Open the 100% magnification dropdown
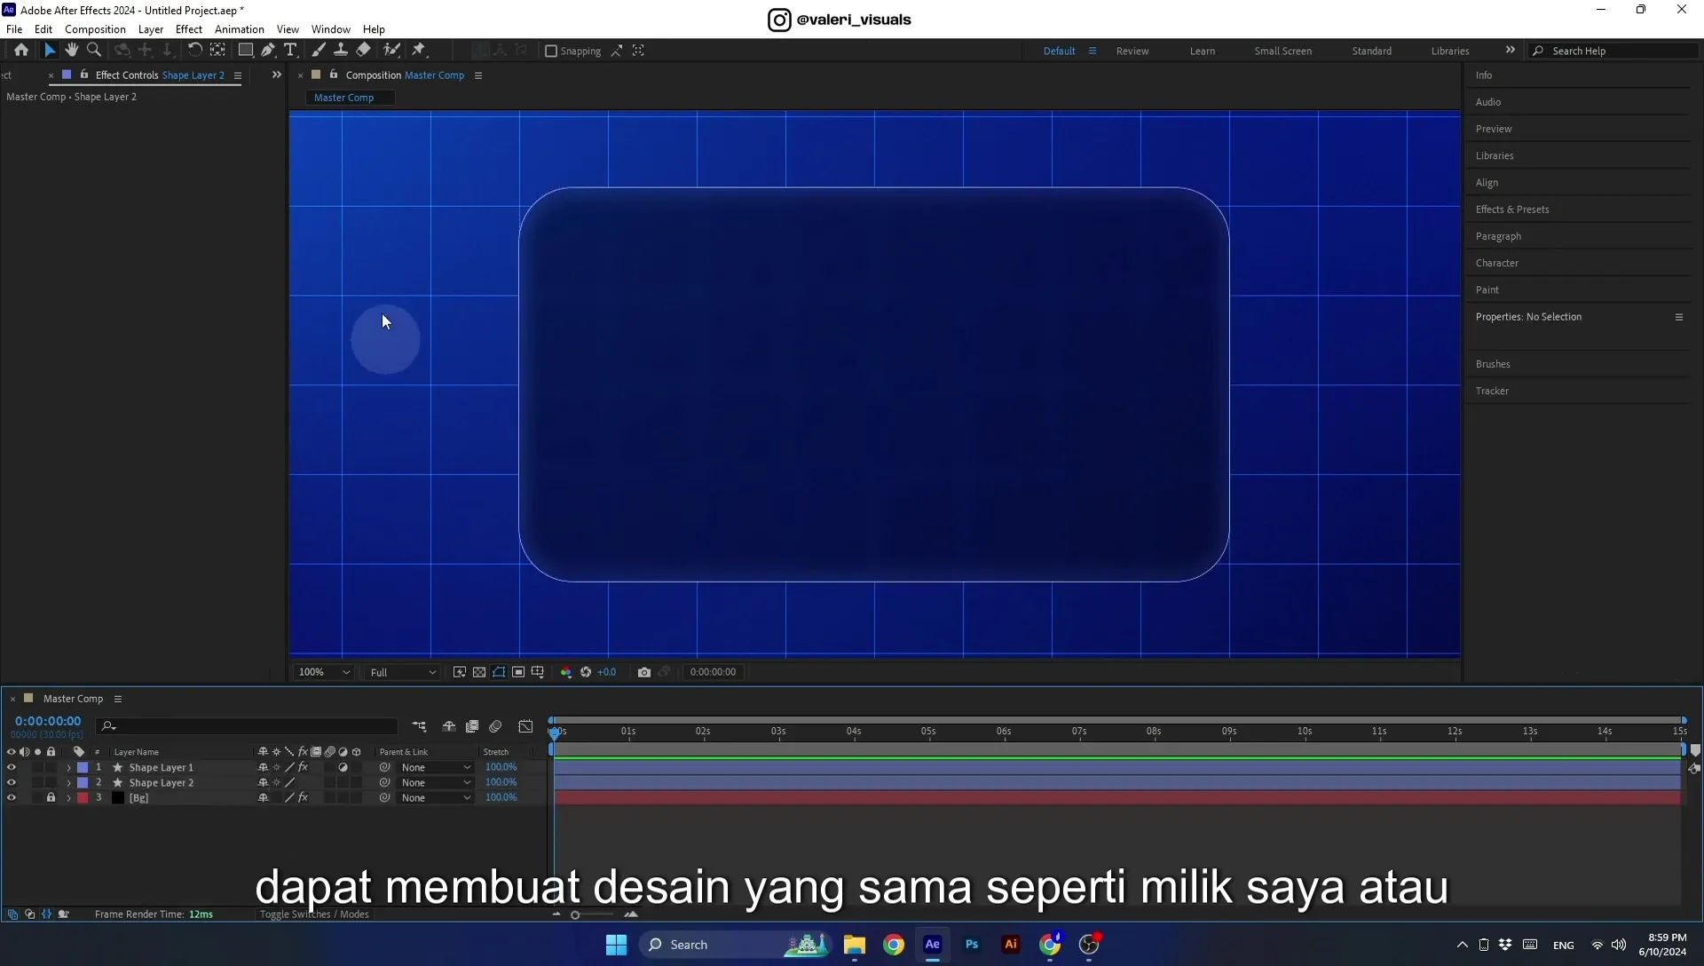 (x=324, y=672)
